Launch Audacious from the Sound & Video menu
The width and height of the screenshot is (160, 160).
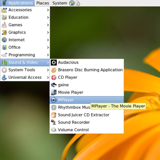87,62
